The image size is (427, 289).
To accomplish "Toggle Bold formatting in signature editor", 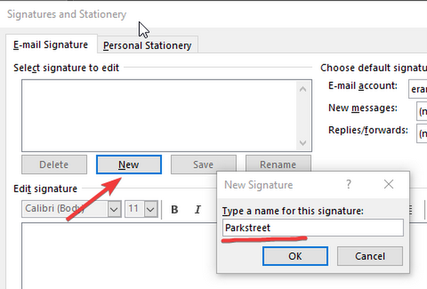I will pos(174,210).
